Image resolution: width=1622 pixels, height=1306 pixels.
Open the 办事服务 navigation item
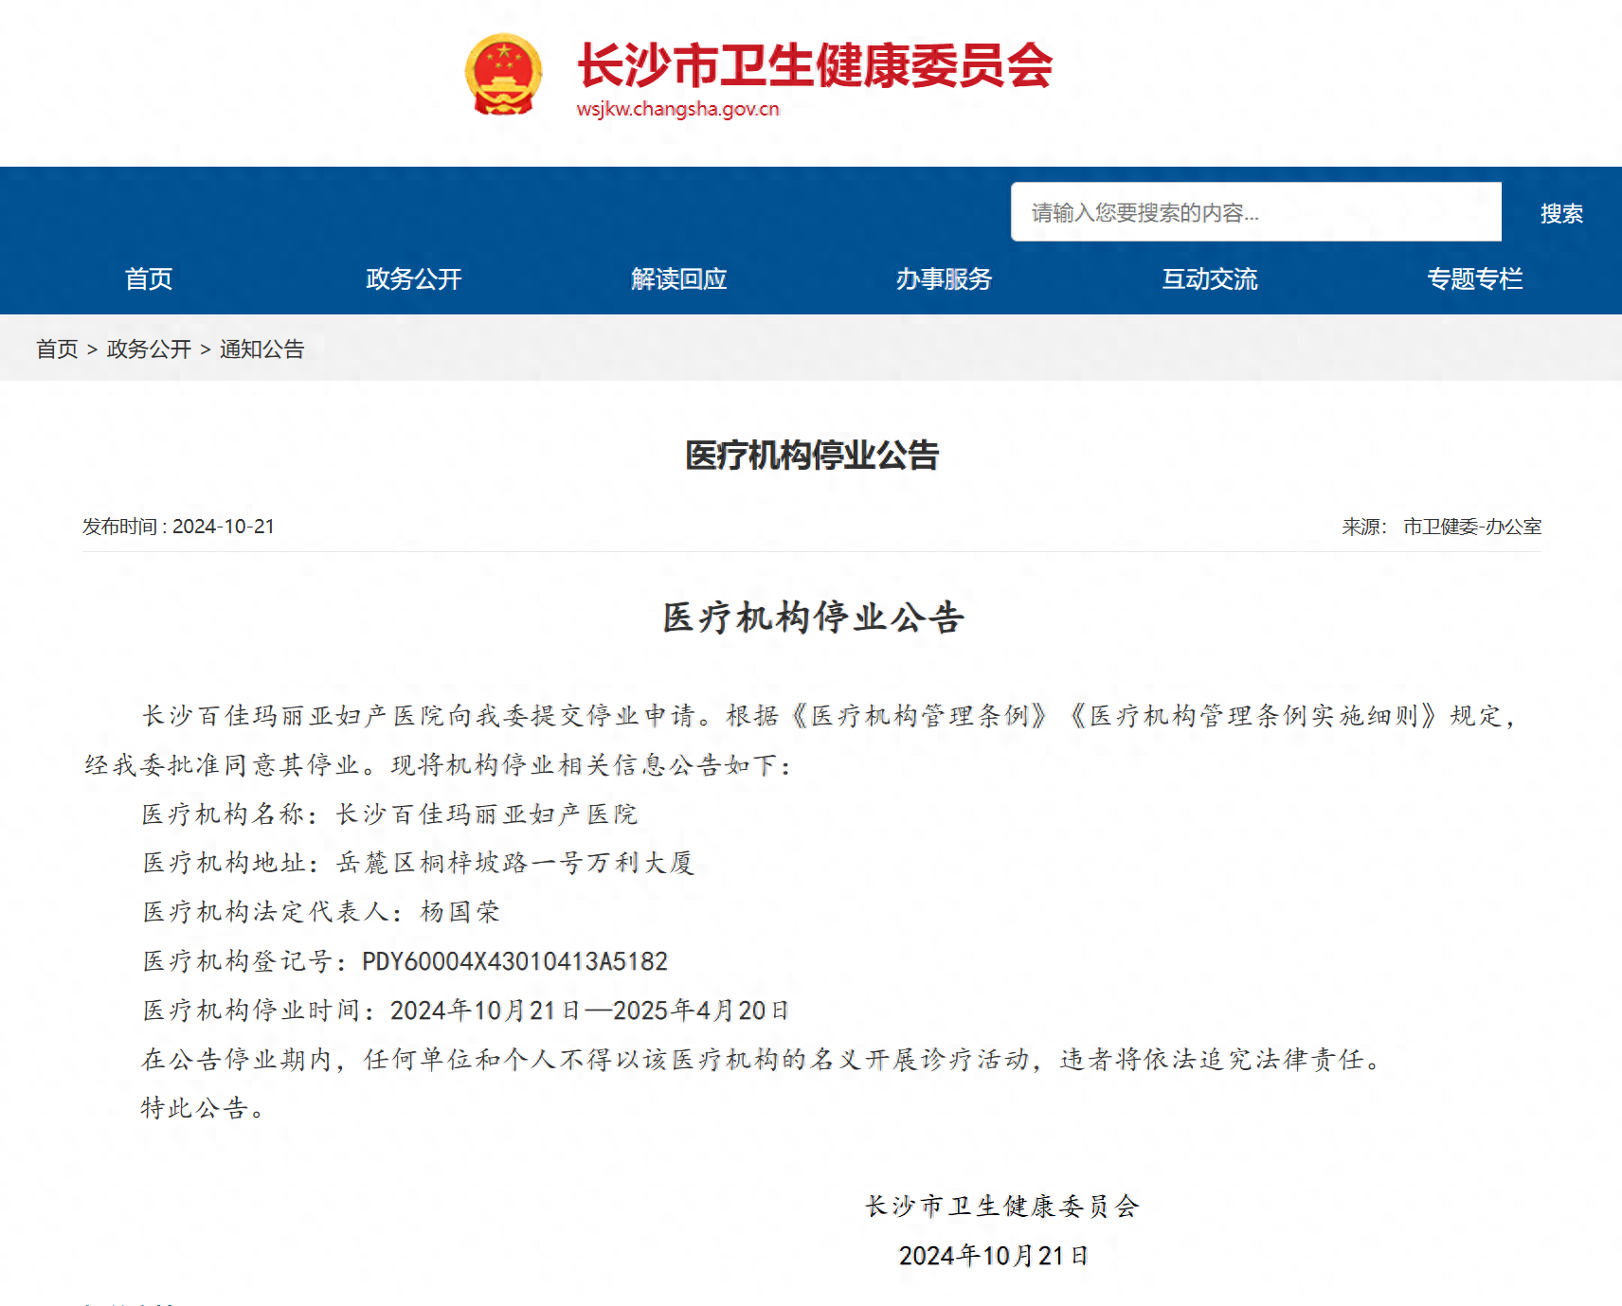(945, 279)
